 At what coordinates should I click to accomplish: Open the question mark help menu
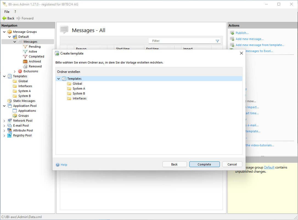tap(15, 12)
